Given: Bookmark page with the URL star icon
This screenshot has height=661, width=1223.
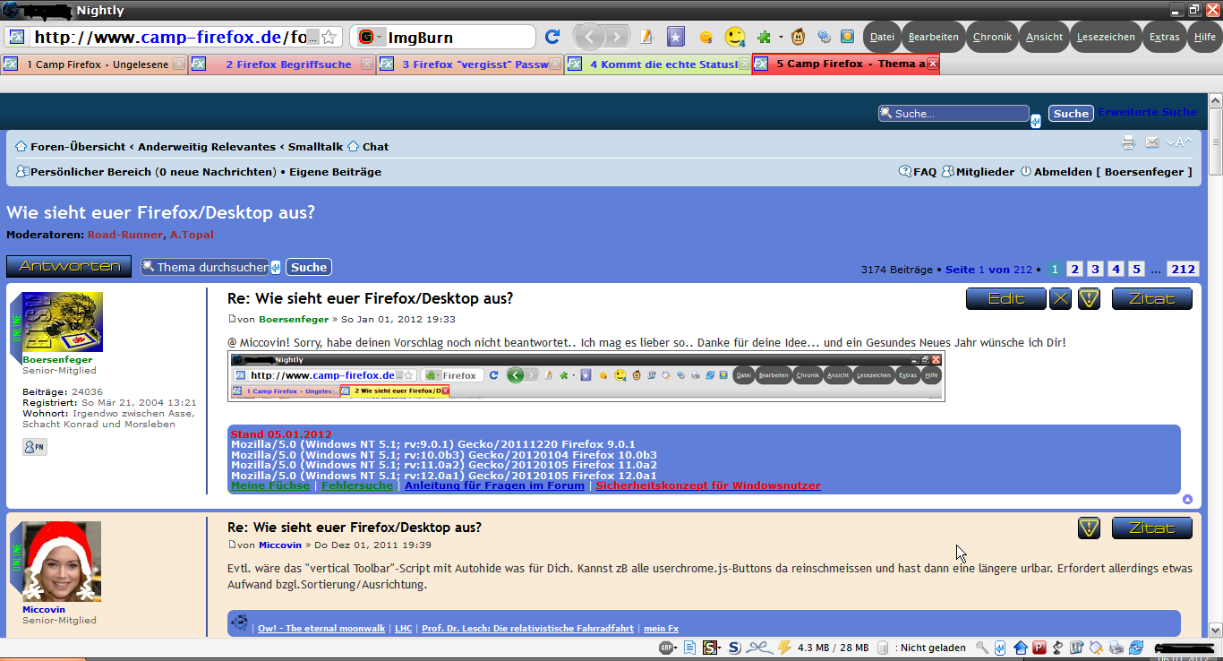Looking at the screenshot, I should pyautogui.click(x=329, y=37).
